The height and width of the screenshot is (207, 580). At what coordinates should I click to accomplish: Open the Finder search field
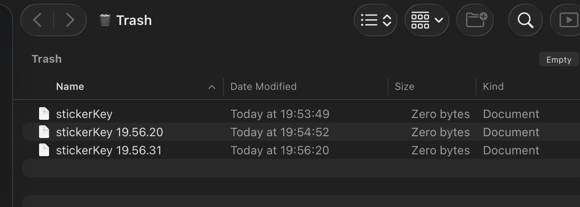525,20
